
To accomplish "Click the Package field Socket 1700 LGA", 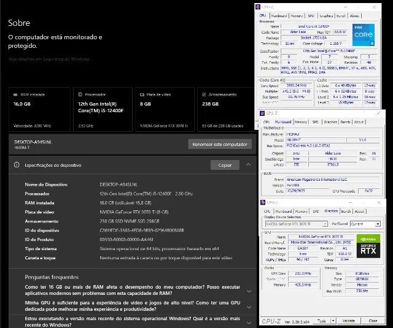I will click(x=314, y=38).
